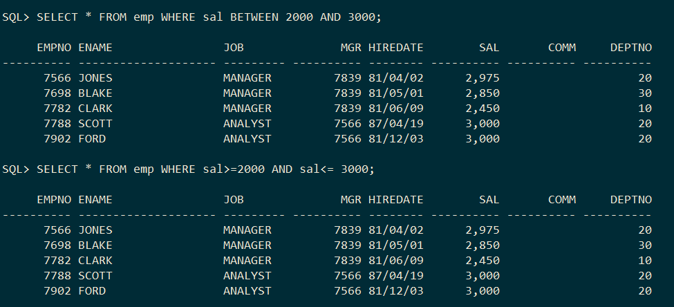Click hire date 81/05/01 in the BETWEEN results
The image size is (674, 307).
396,93
